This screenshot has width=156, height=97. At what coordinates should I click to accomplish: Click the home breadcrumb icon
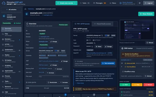[25, 9]
